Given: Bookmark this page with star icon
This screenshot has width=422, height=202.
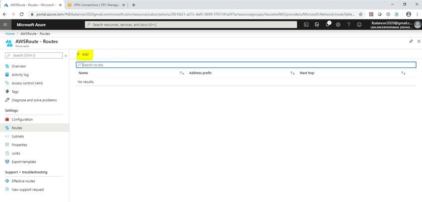Looking at the screenshot, I should (x=360, y=14).
